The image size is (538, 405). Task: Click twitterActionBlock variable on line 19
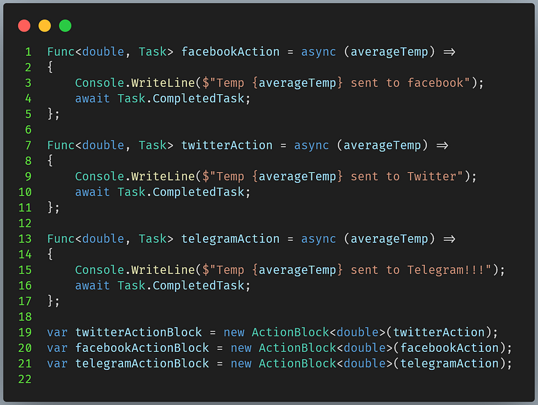(x=139, y=332)
